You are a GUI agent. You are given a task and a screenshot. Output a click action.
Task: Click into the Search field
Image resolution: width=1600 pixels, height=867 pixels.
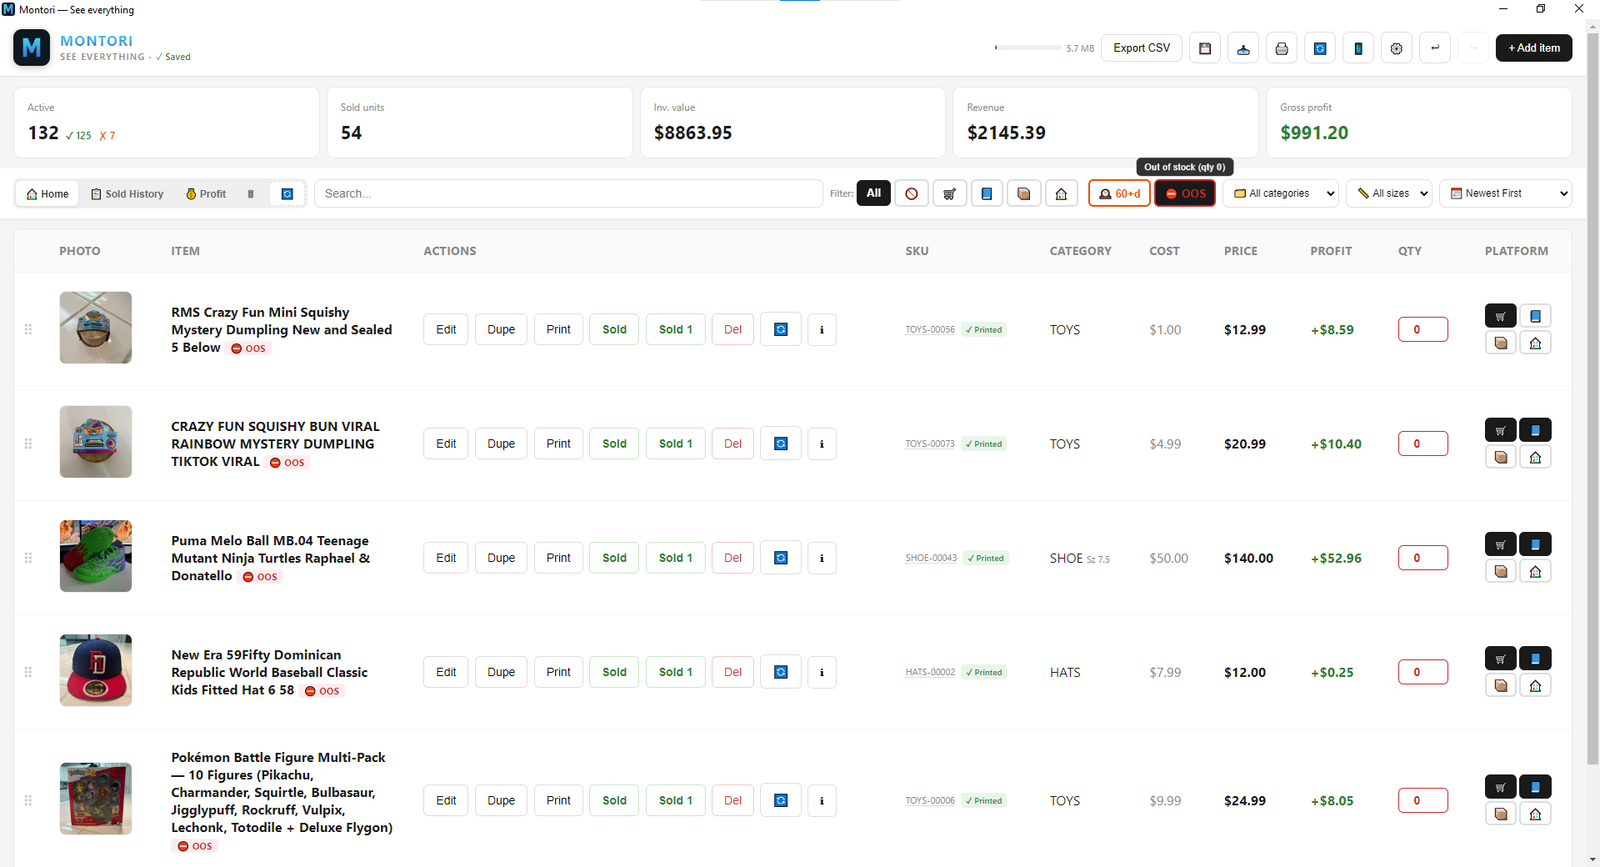coord(568,193)
